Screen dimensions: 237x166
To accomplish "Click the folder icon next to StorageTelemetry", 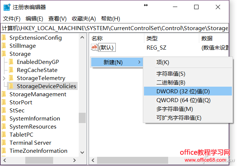I will [11, 78].
